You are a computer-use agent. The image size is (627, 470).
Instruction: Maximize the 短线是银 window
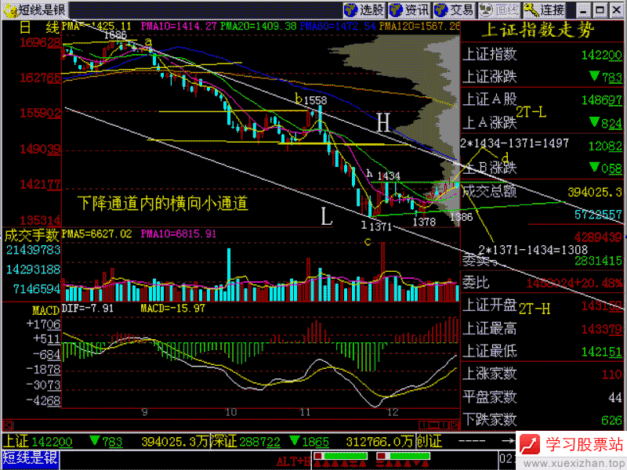coord(600,10)
